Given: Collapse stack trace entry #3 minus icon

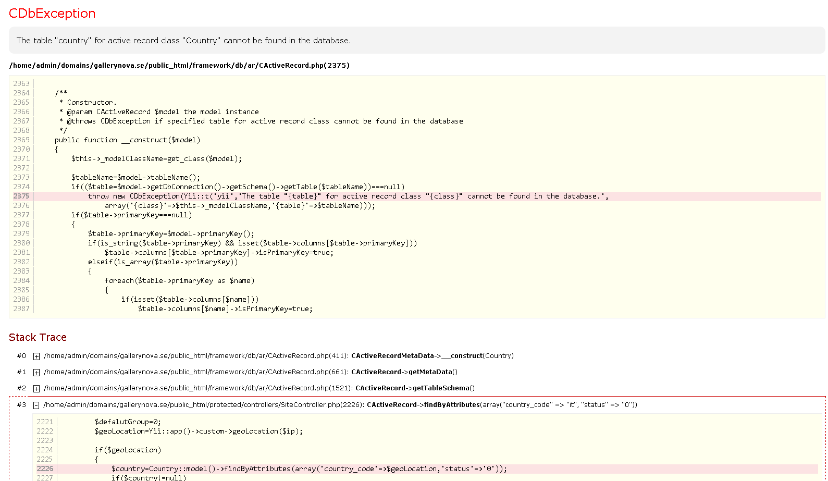Looking at the screenshot, I should (36, 405).
